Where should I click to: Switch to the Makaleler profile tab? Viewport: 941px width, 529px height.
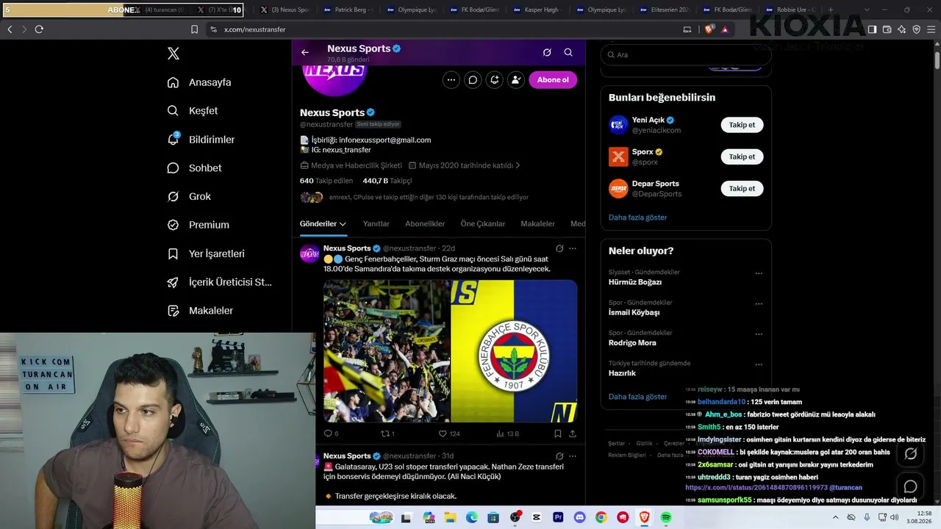pyautogui.click(x=538, y=224)
